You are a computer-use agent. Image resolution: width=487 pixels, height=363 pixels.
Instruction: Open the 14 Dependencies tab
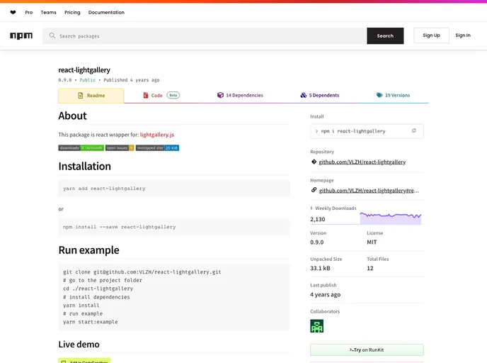(240, 95)
